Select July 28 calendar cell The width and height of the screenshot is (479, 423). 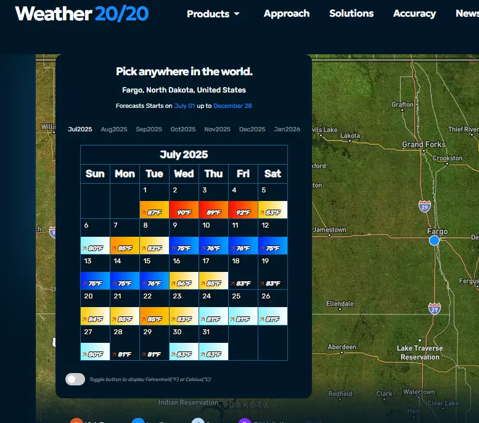coord(125,343)
